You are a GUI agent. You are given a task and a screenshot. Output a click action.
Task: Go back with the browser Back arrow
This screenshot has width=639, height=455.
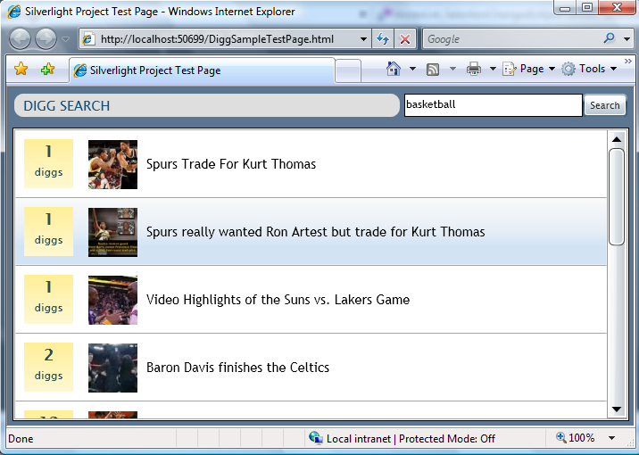[20, 39]
